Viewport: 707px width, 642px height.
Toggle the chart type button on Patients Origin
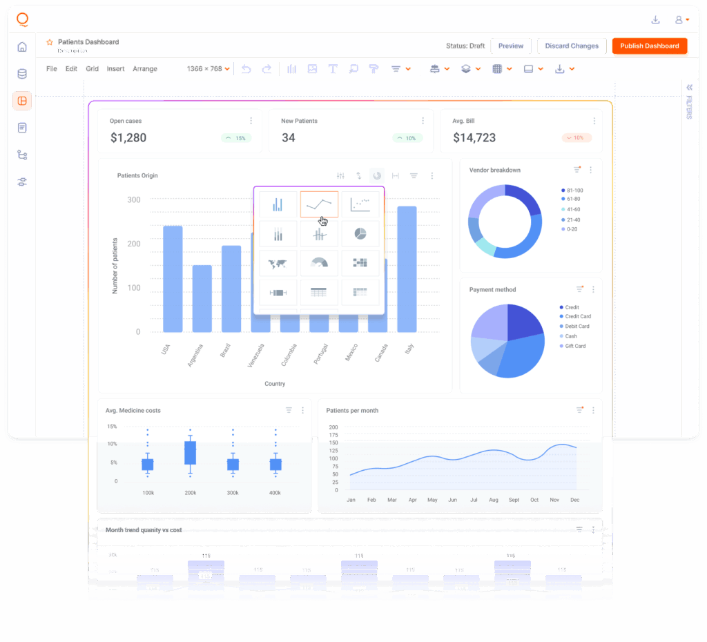point(377,176)
